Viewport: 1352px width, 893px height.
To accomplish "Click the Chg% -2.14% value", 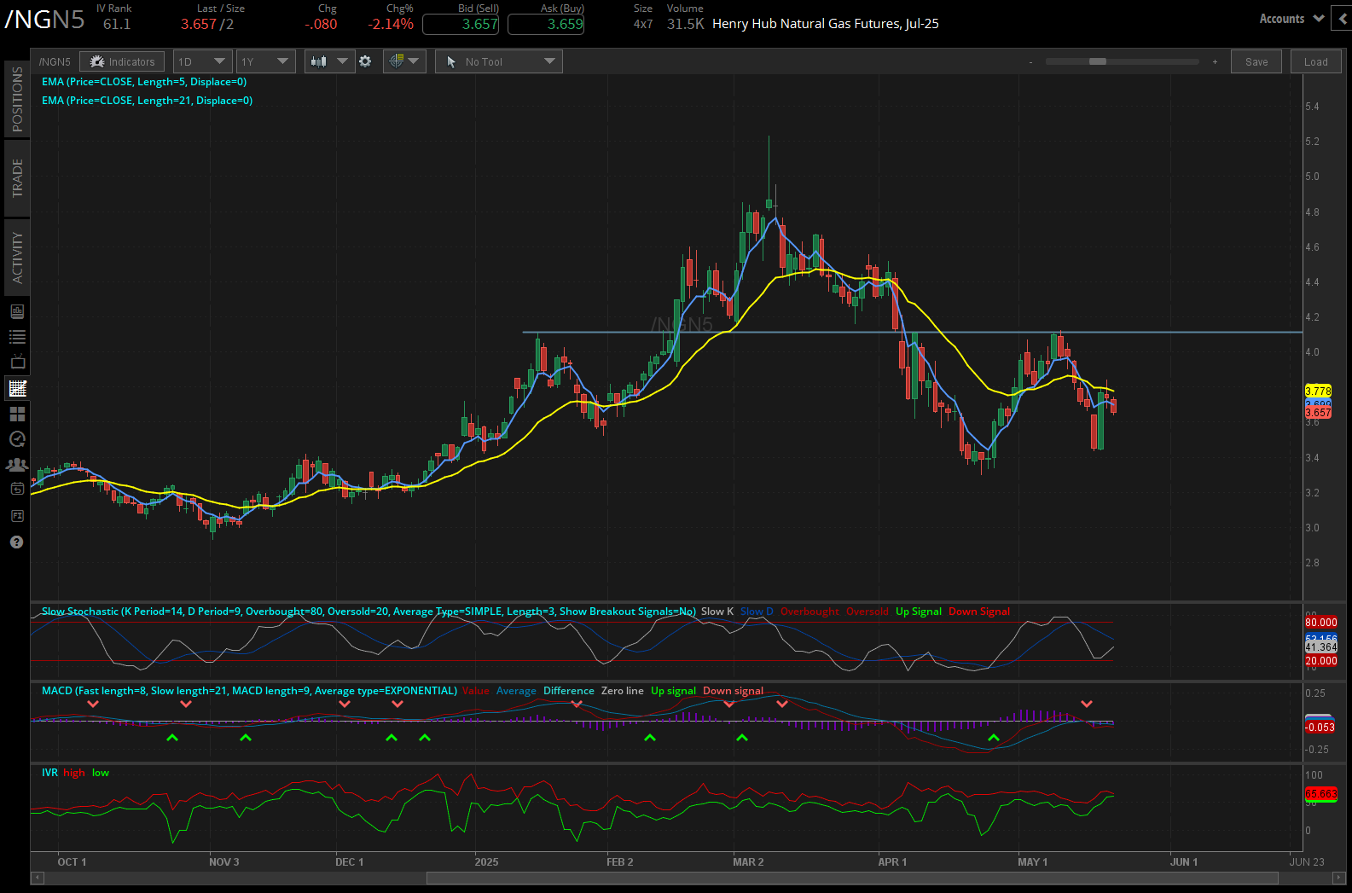I will [x=391, y=24].
